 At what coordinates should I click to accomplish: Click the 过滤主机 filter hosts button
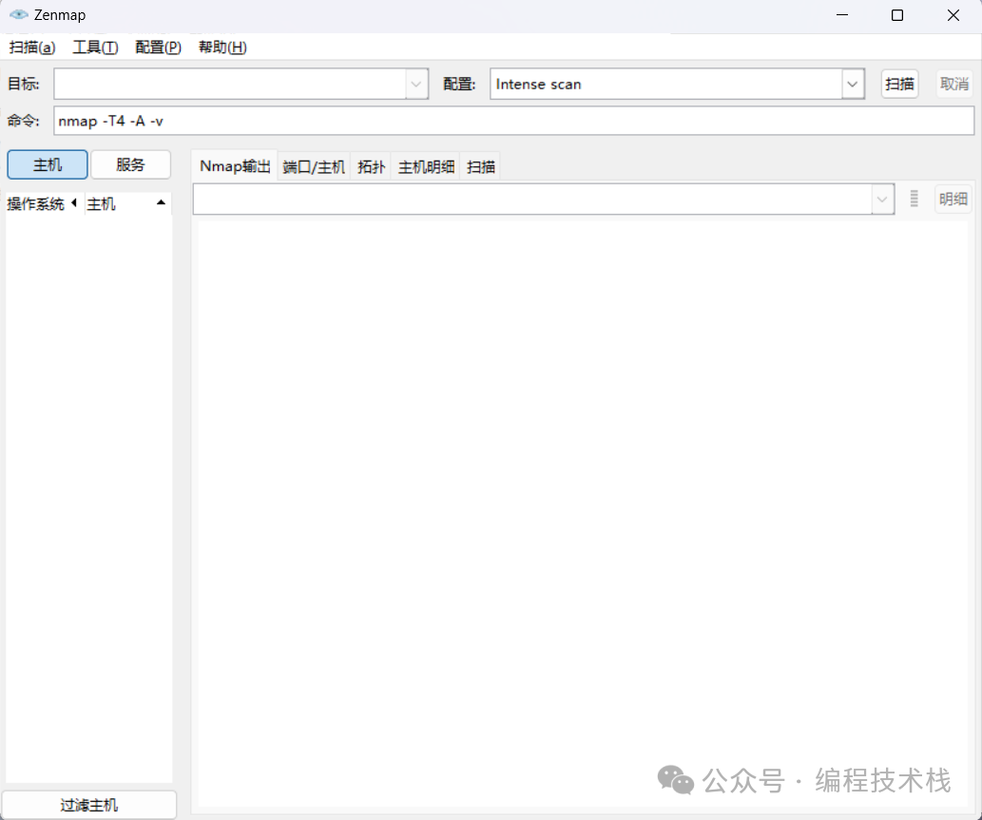(x=89, y=805)
